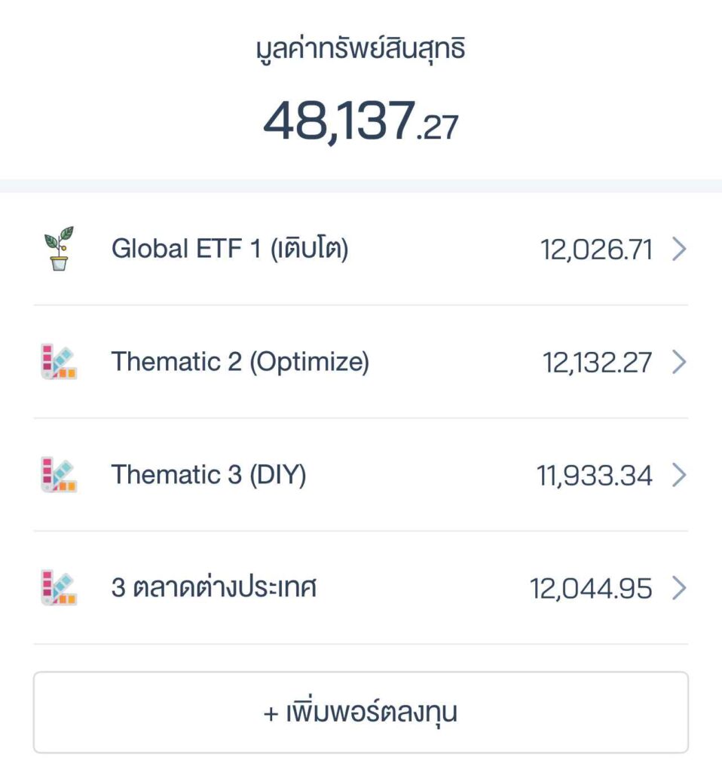Viewport: 722px width, 772px height.
Task: Click the มูลค่าทรัพย์สินสุทธิ heading
Action: point(360,50)
